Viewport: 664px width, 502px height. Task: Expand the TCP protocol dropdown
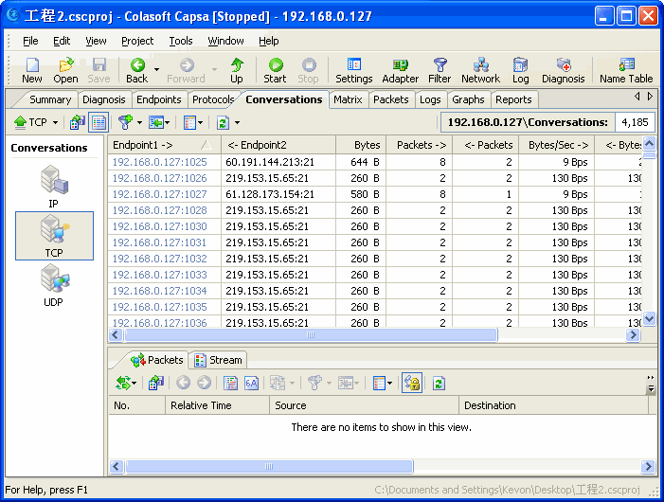[55, 123]
